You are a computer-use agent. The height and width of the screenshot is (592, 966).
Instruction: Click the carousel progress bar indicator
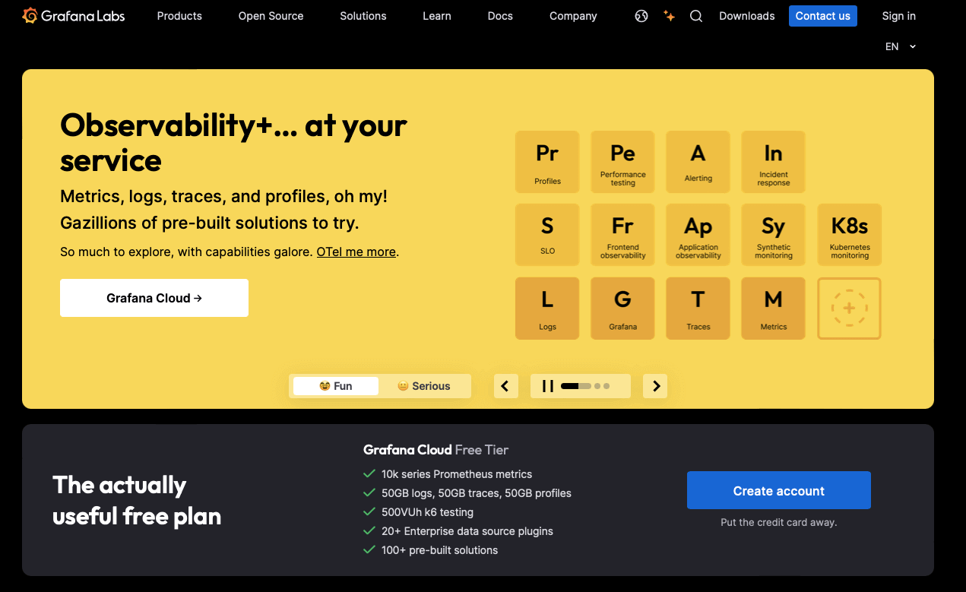click(x=575, y=386)
